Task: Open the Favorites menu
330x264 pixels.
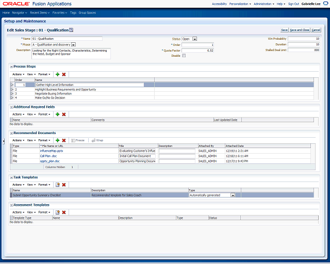Action: [60, 12]
